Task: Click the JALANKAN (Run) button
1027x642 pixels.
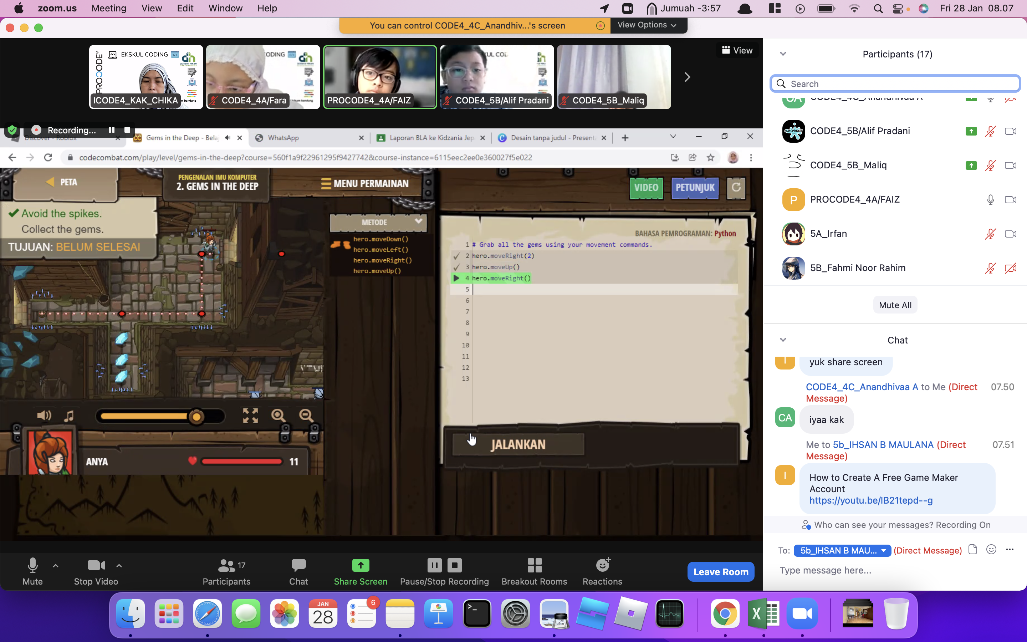Action: pyautogui.click(x=517, y=444)
